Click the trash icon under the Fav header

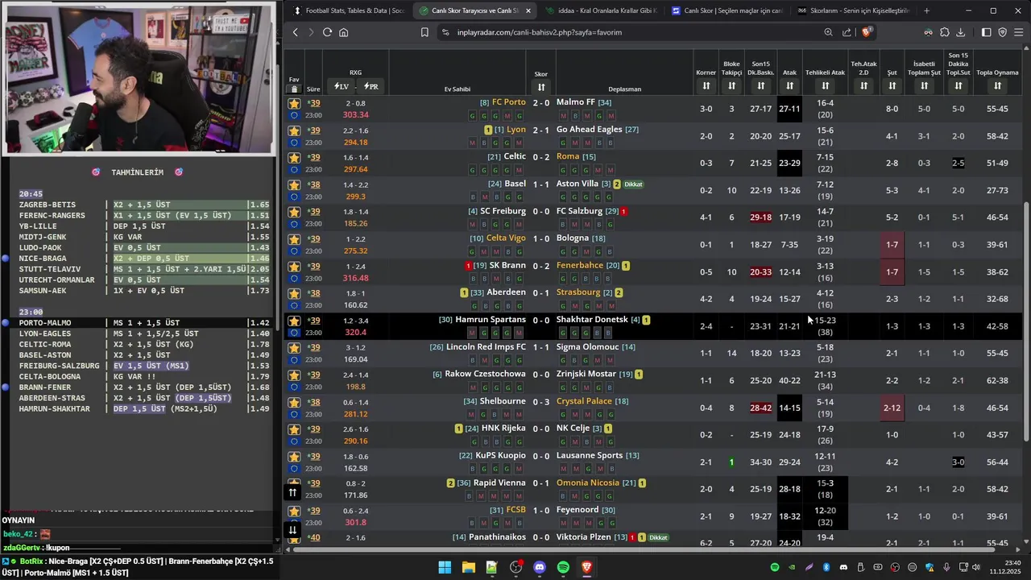click(294, 89)
